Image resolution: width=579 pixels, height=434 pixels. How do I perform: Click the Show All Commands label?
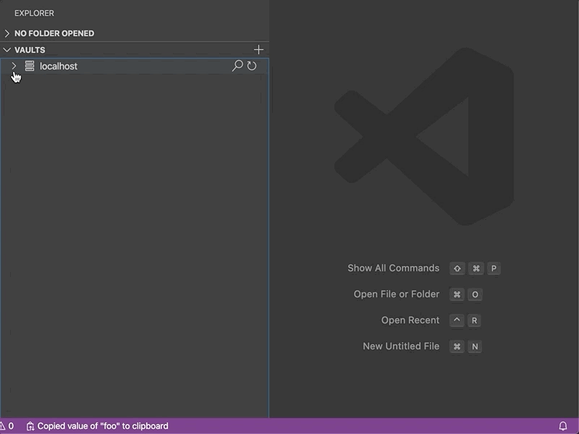(393, 268)
